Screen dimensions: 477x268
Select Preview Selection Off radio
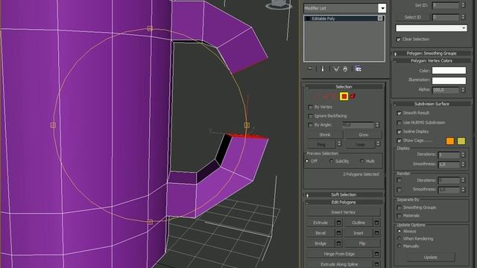click(x=307, y=161)
